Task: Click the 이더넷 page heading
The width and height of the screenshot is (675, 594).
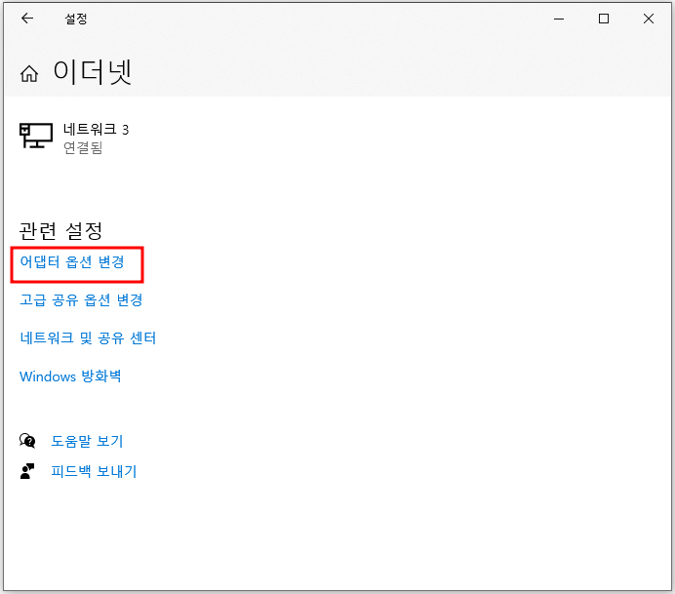Action: (x=92, y=72)
